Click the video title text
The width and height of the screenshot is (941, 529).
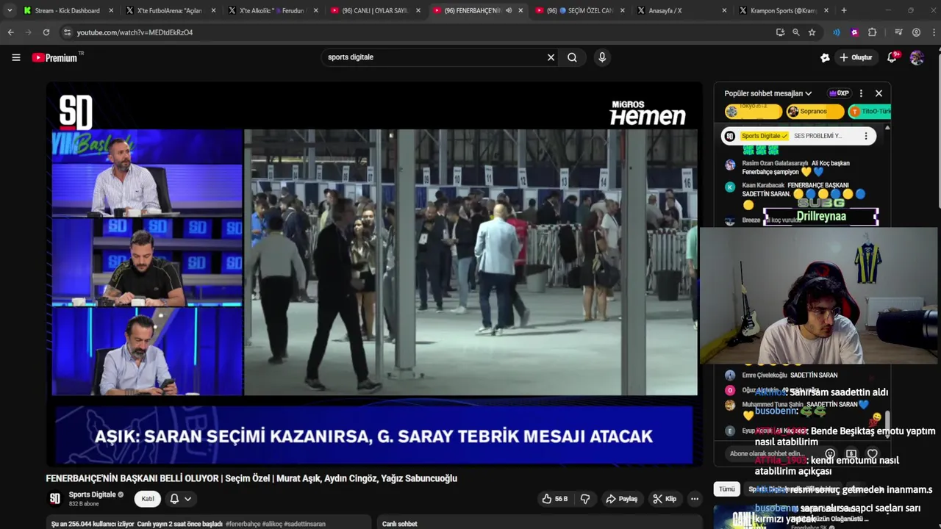click(x=251, y=478)
